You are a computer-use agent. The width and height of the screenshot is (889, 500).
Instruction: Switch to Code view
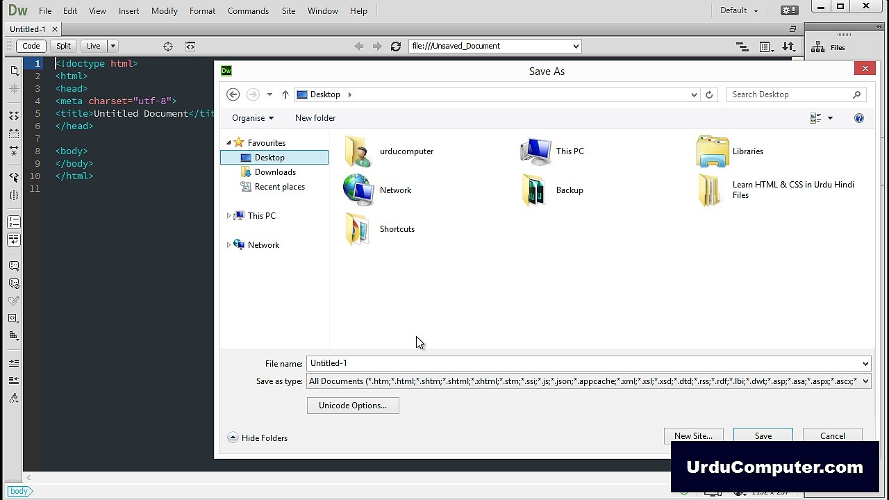(x=31, y=46)
